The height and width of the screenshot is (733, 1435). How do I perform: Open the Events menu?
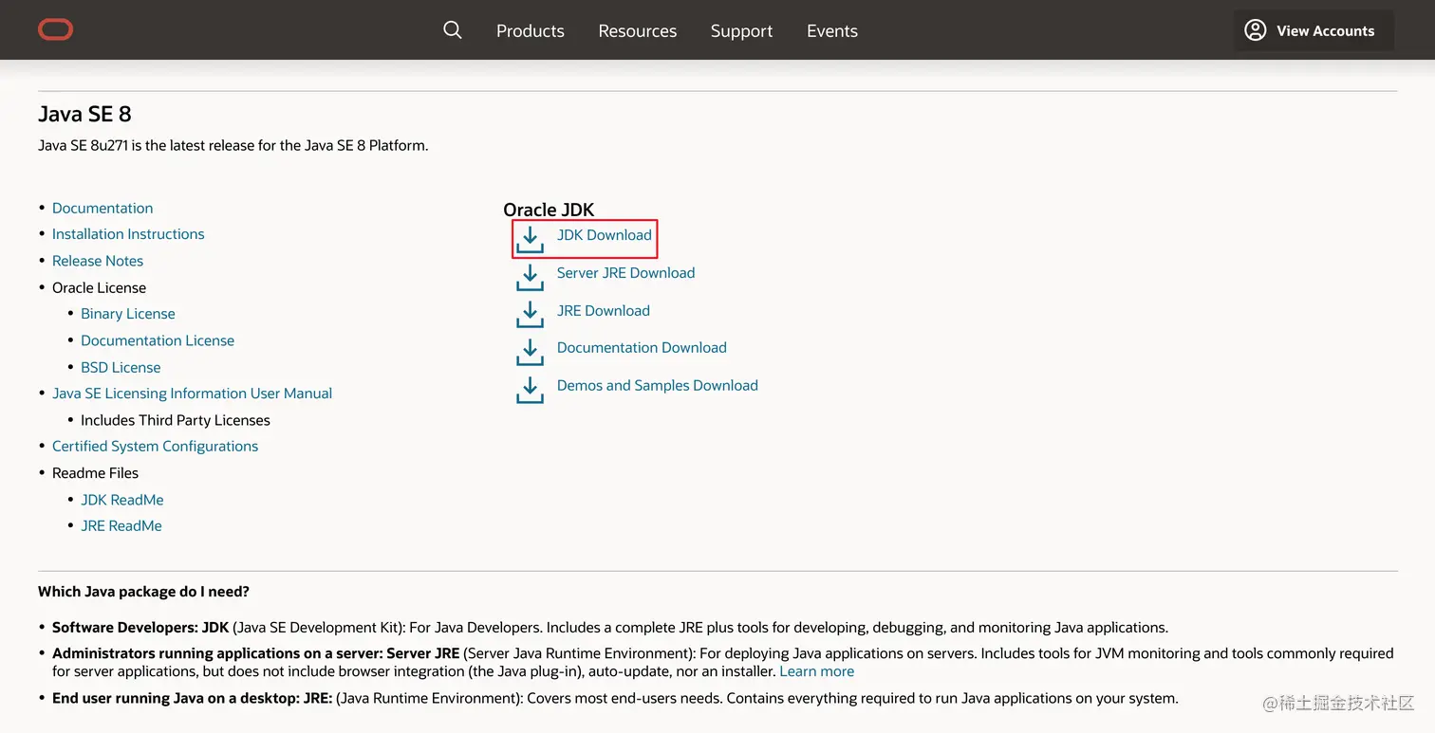[x=832, y=30]
